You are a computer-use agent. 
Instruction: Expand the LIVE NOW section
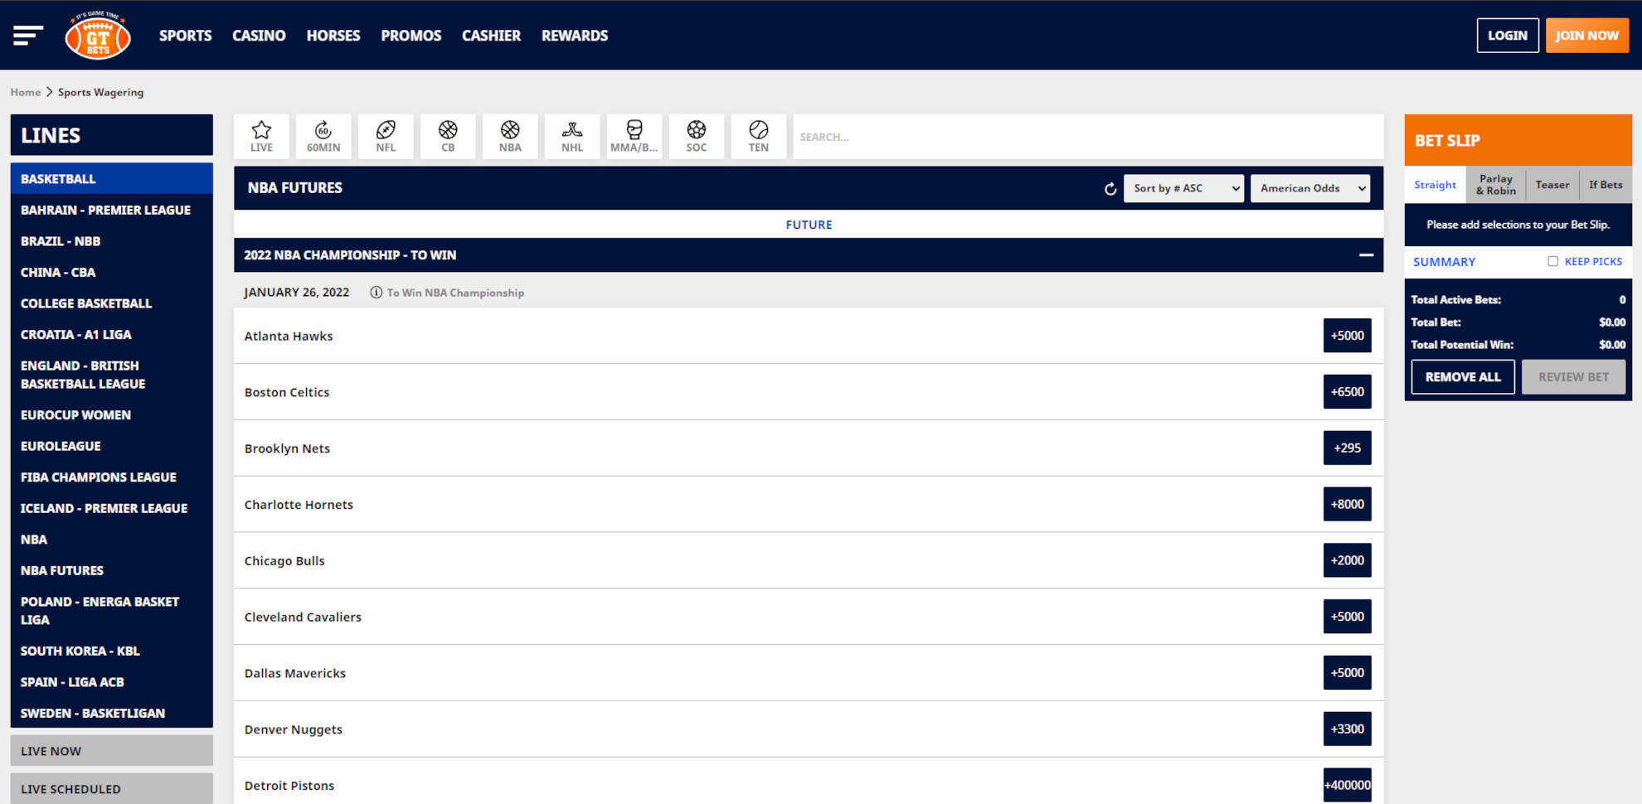click(x=111, y=751)
